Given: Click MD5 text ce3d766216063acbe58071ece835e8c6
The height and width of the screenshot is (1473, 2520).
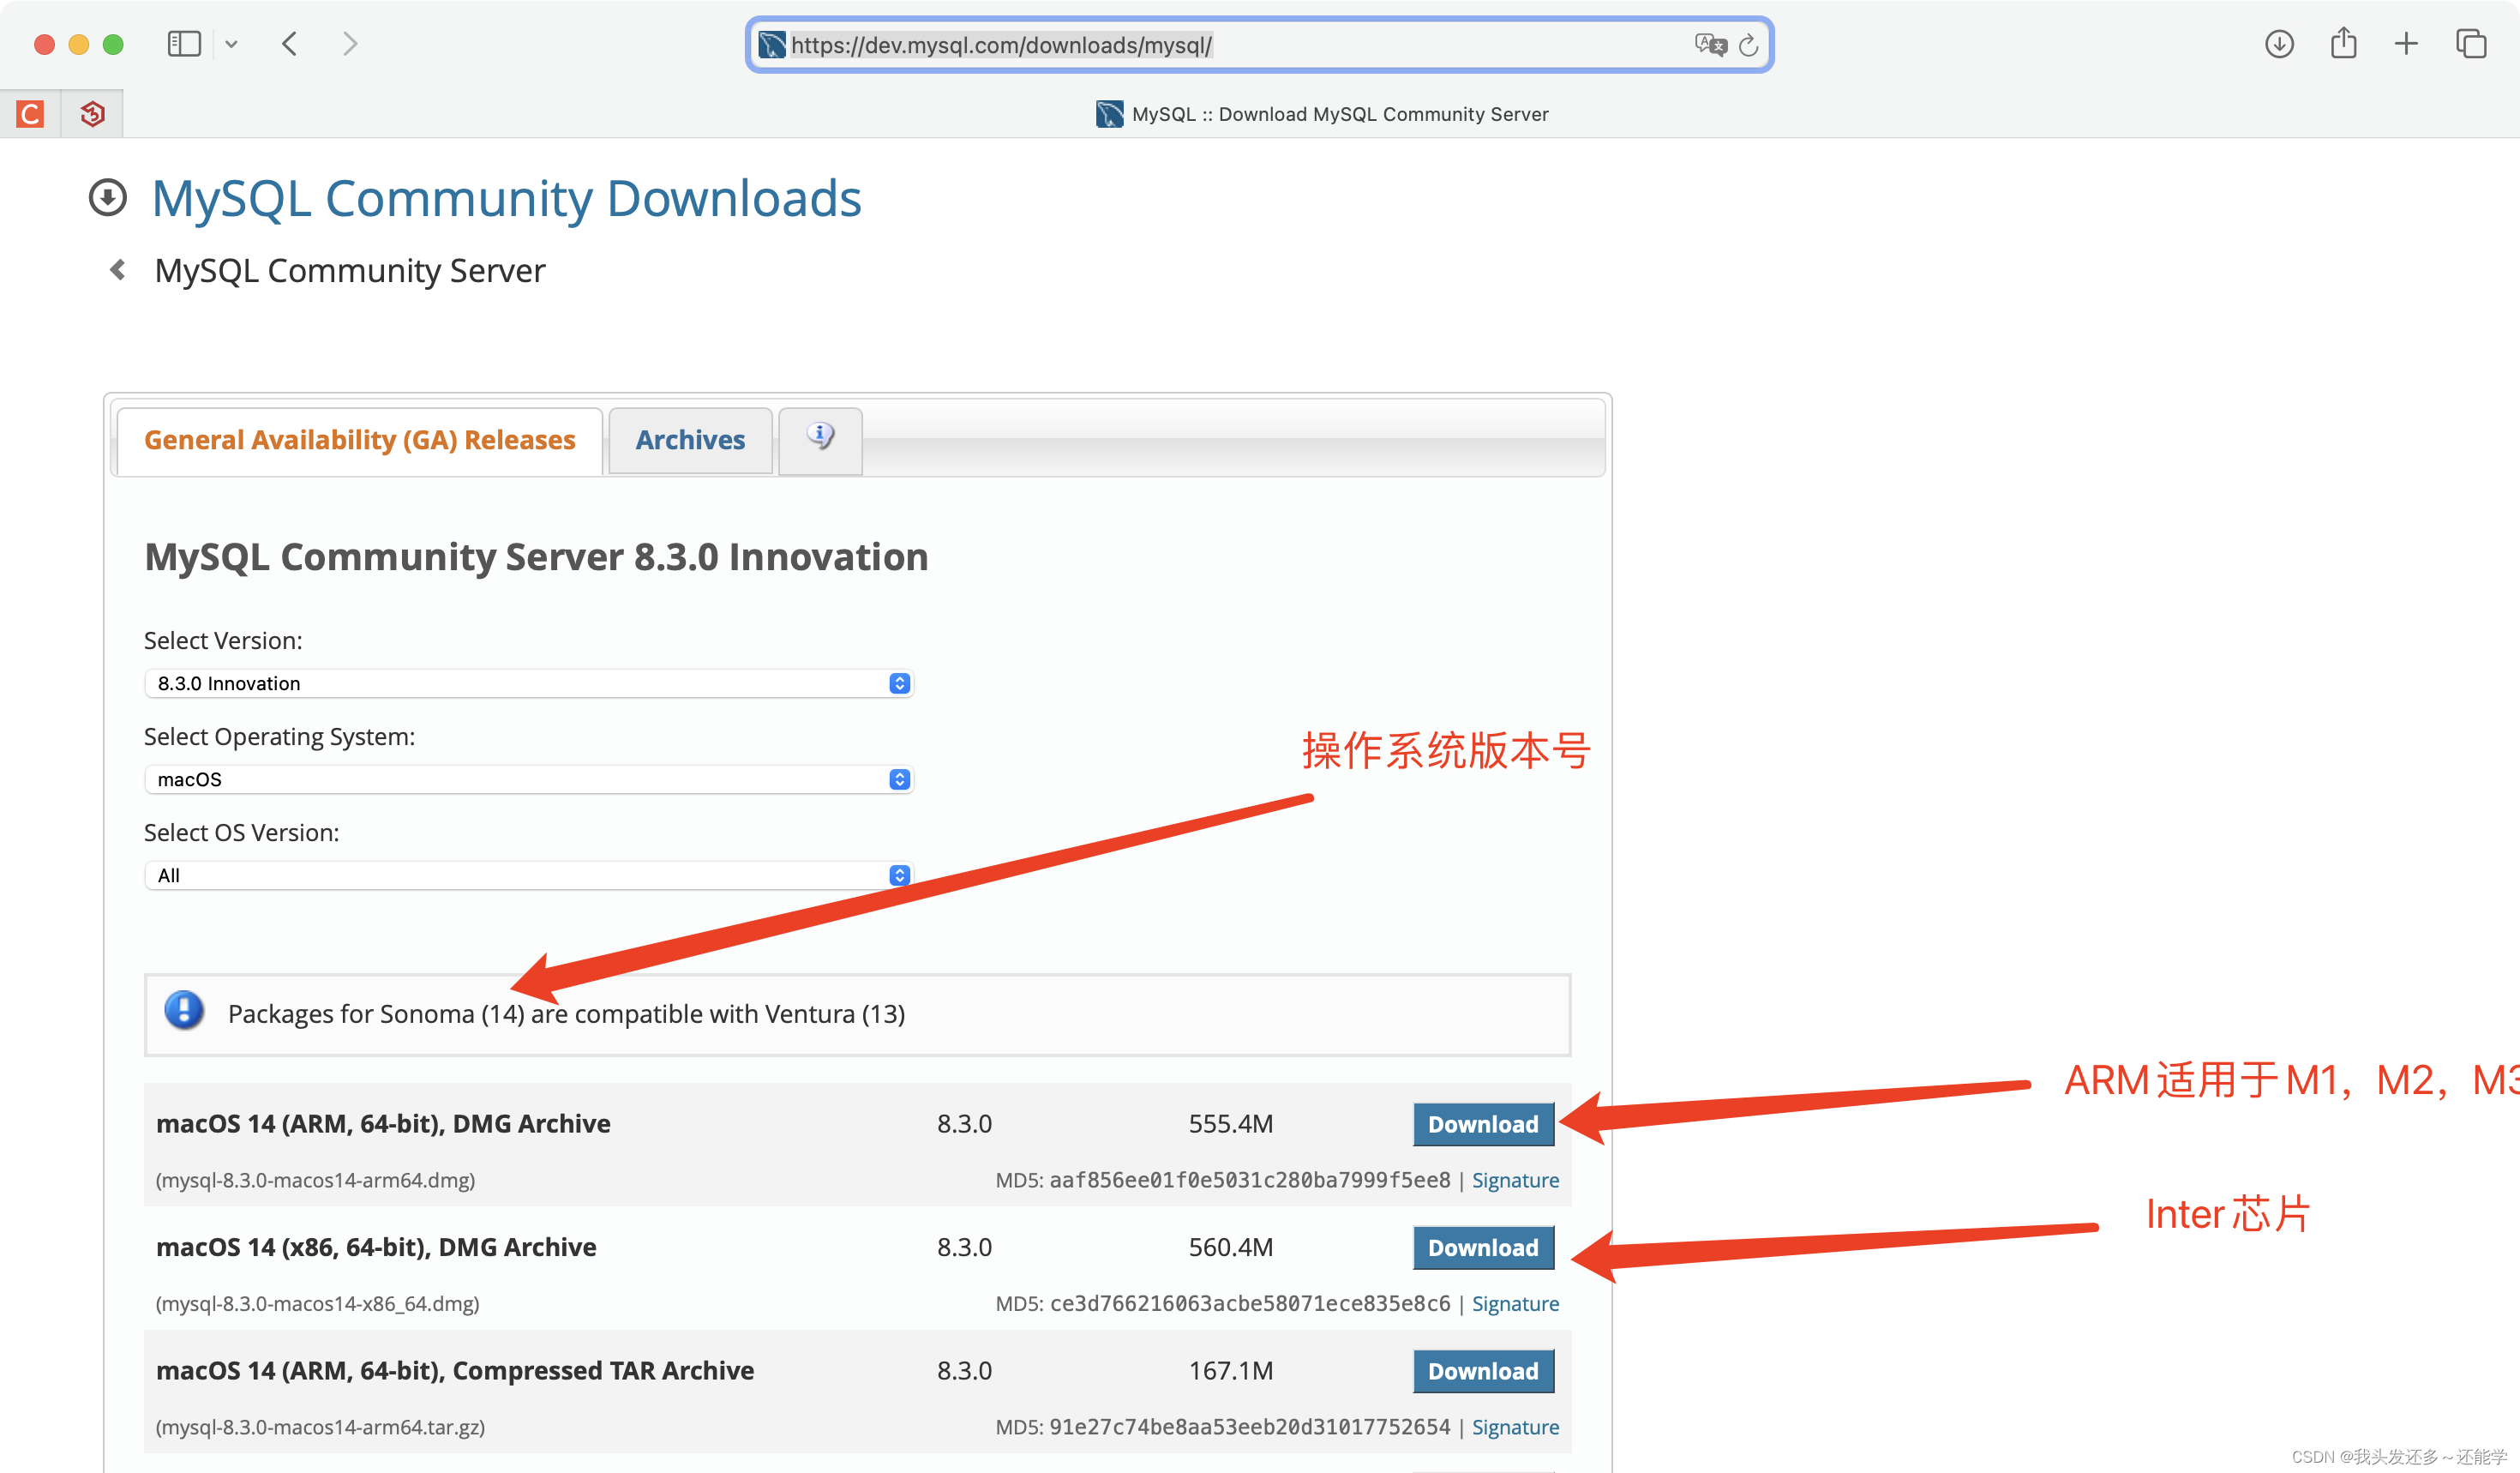Looking at the screenshot, I should (1249, 1304).
